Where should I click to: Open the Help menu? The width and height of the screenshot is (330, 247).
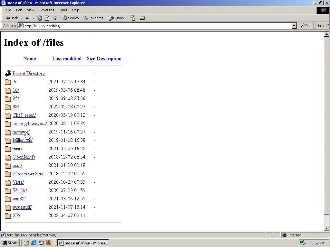75,10
